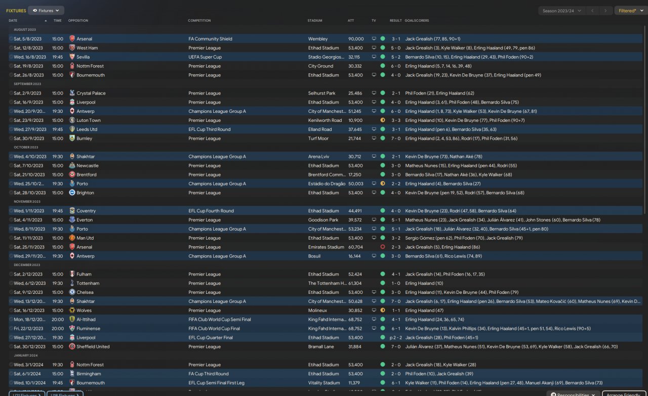648x396 pixels.
Task: Click the Everton club badge
Action: pyautogui.click(x=72, y=220)
